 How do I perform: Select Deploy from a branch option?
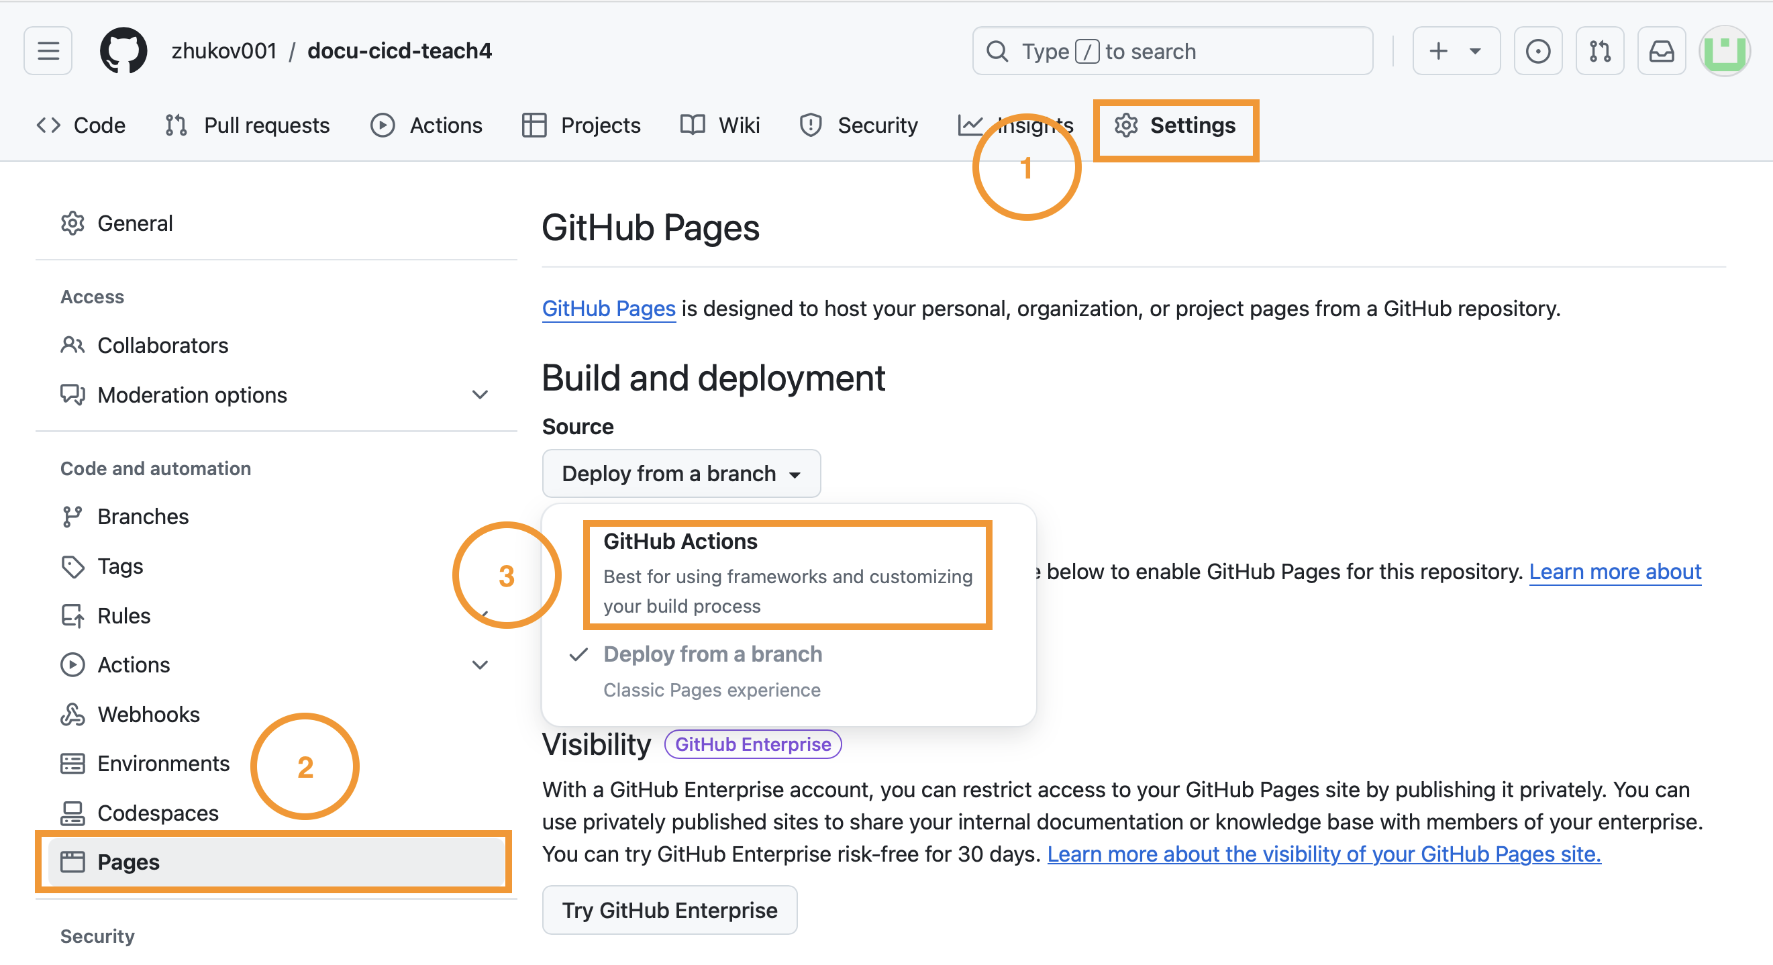coord(713,654)
